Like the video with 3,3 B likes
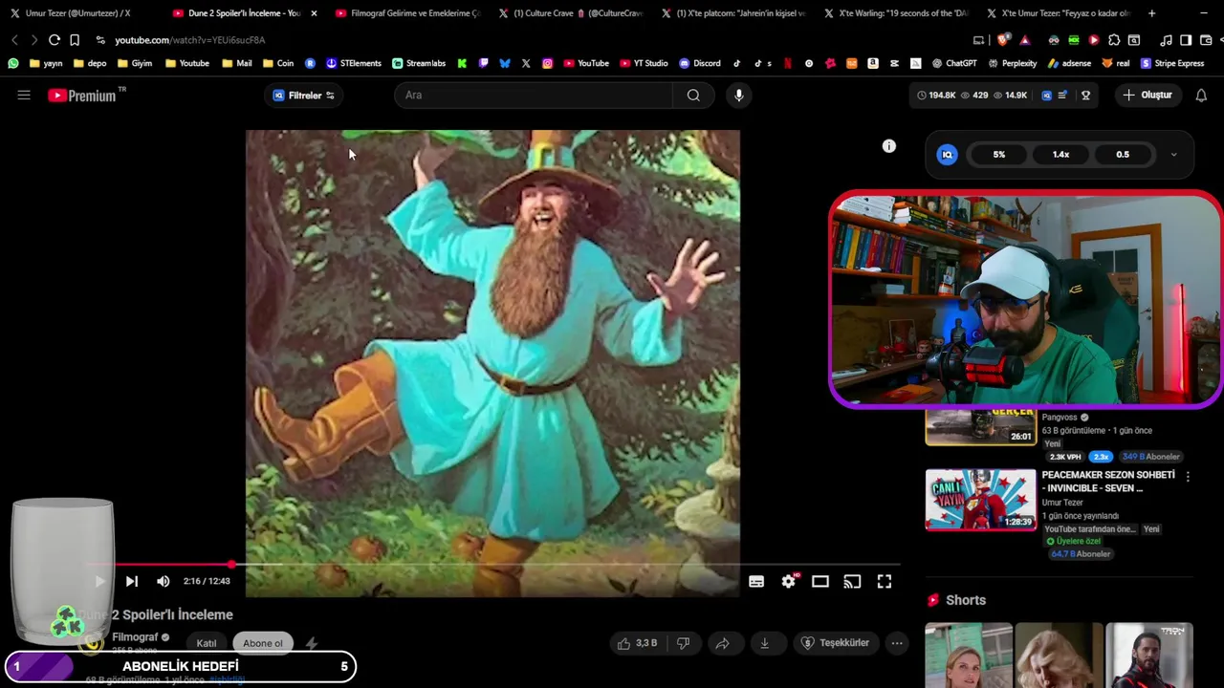Screen dimensions: 1224x688 click(x=637, y=643)
